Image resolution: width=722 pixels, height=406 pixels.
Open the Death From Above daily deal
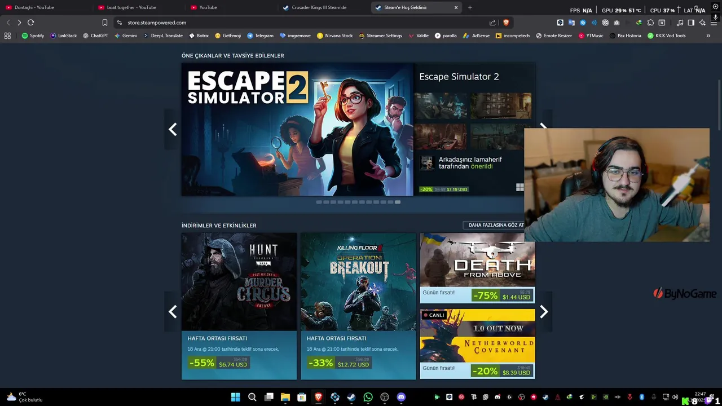(477, 268)
